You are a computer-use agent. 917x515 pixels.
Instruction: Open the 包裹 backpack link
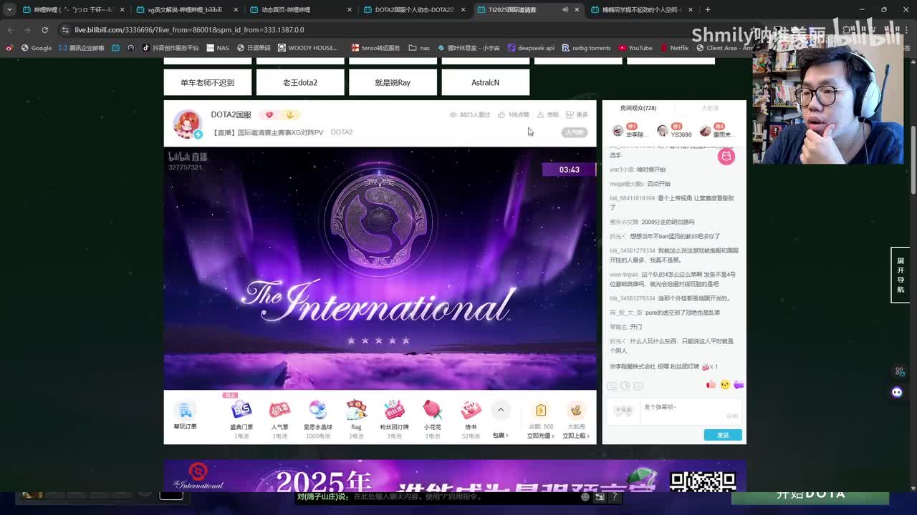point(500,435)
